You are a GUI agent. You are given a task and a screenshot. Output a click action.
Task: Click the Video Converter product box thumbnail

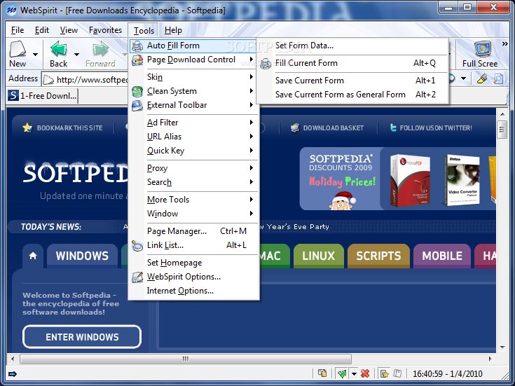pyautogui.click(x=462, y=180)
